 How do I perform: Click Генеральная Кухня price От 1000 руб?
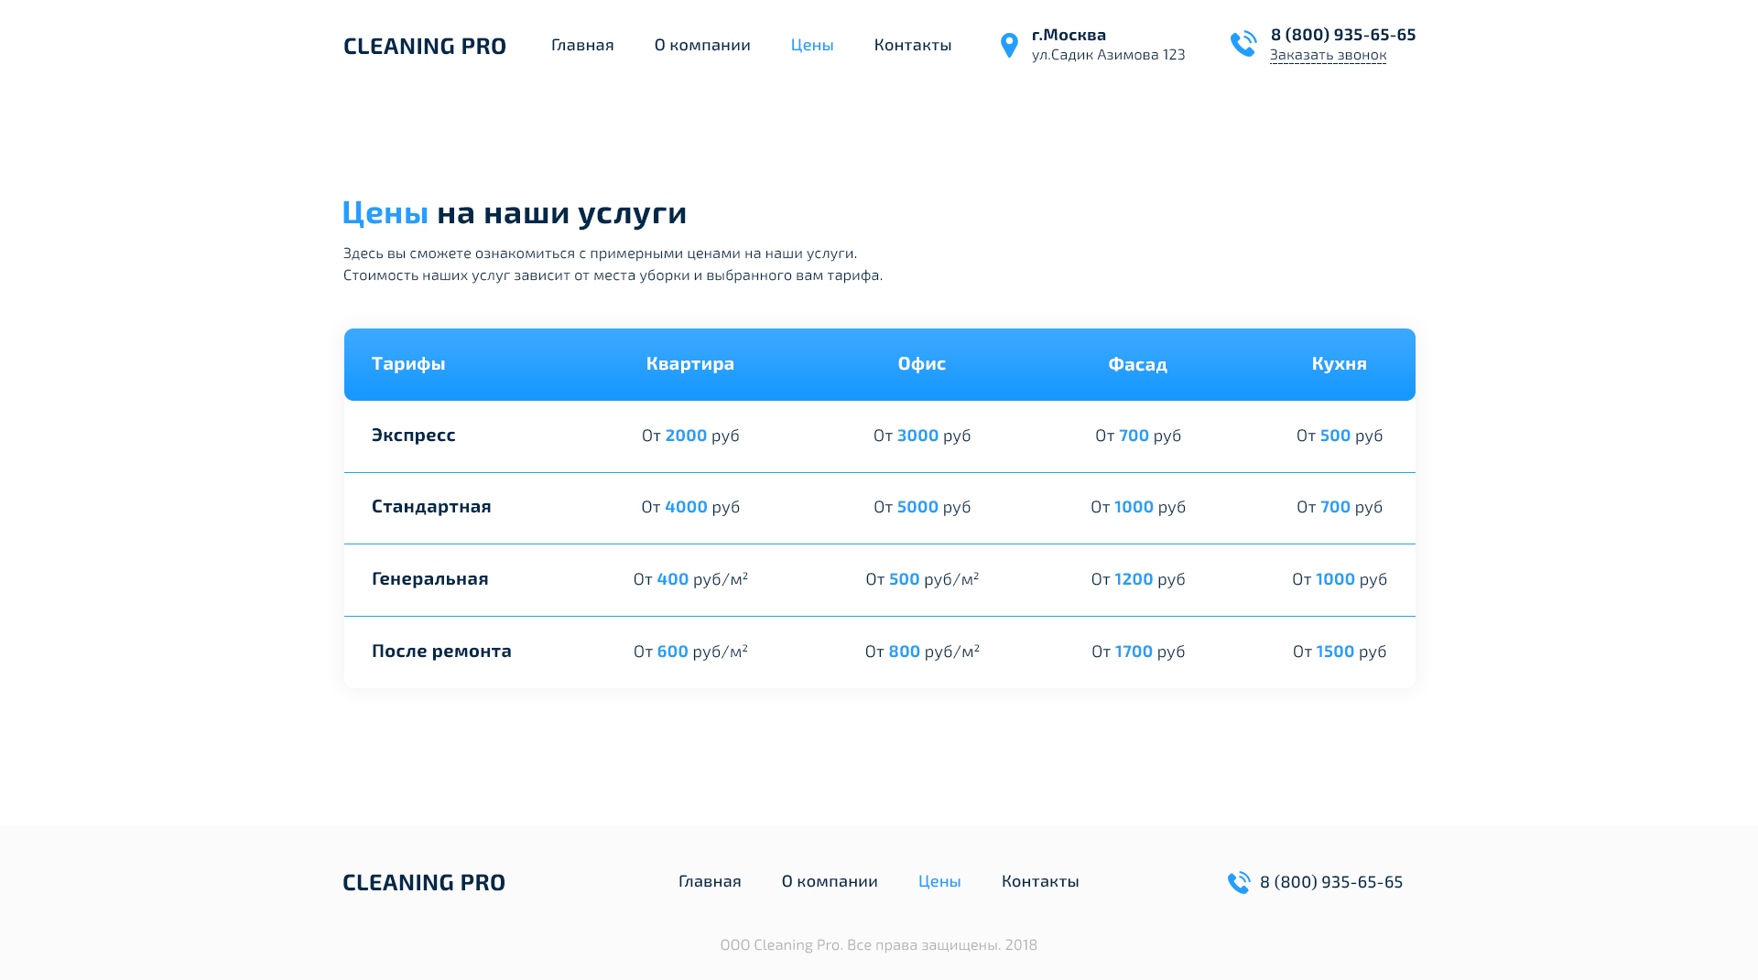(x=1340, y=579)
